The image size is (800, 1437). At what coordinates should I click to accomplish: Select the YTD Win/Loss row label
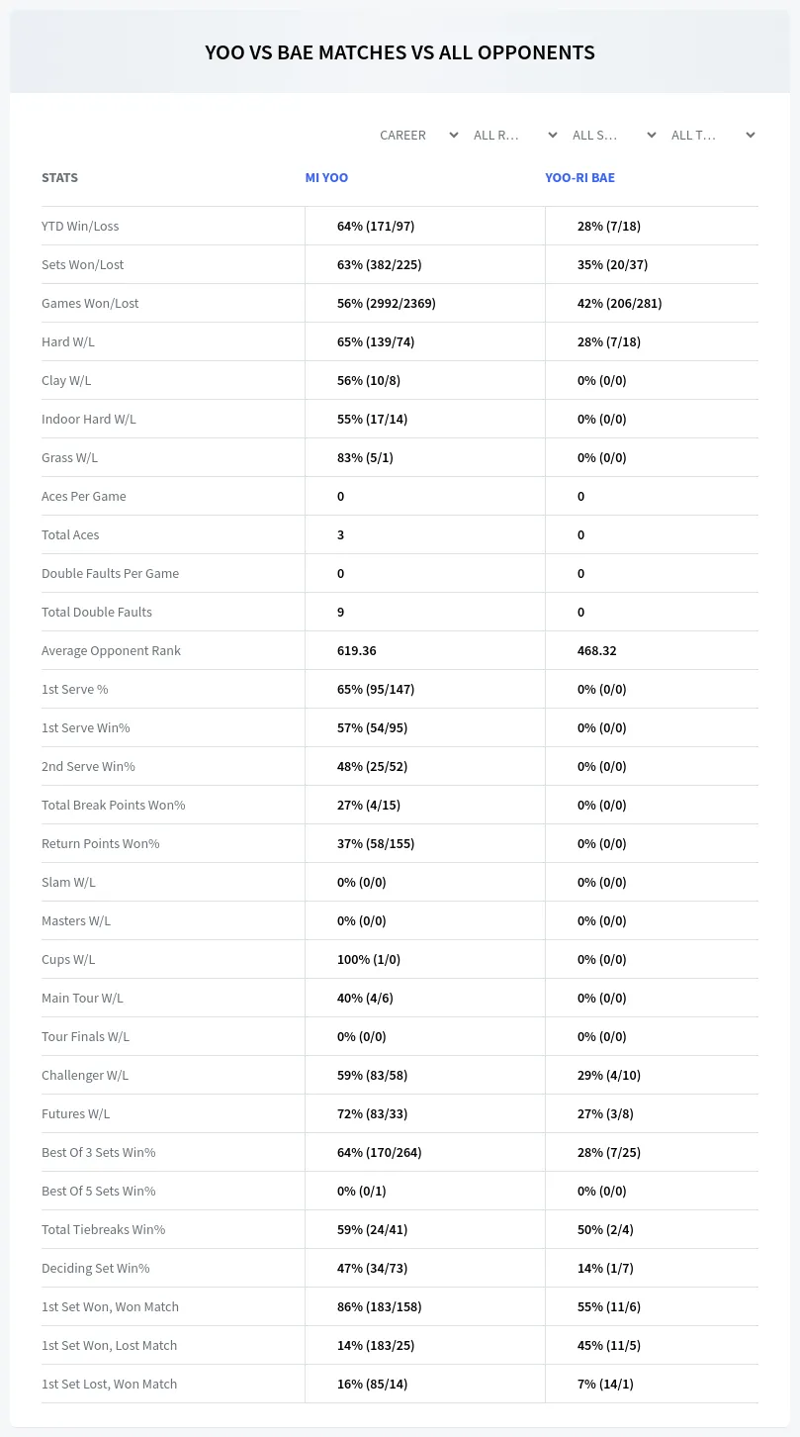(x=80, y=226)
